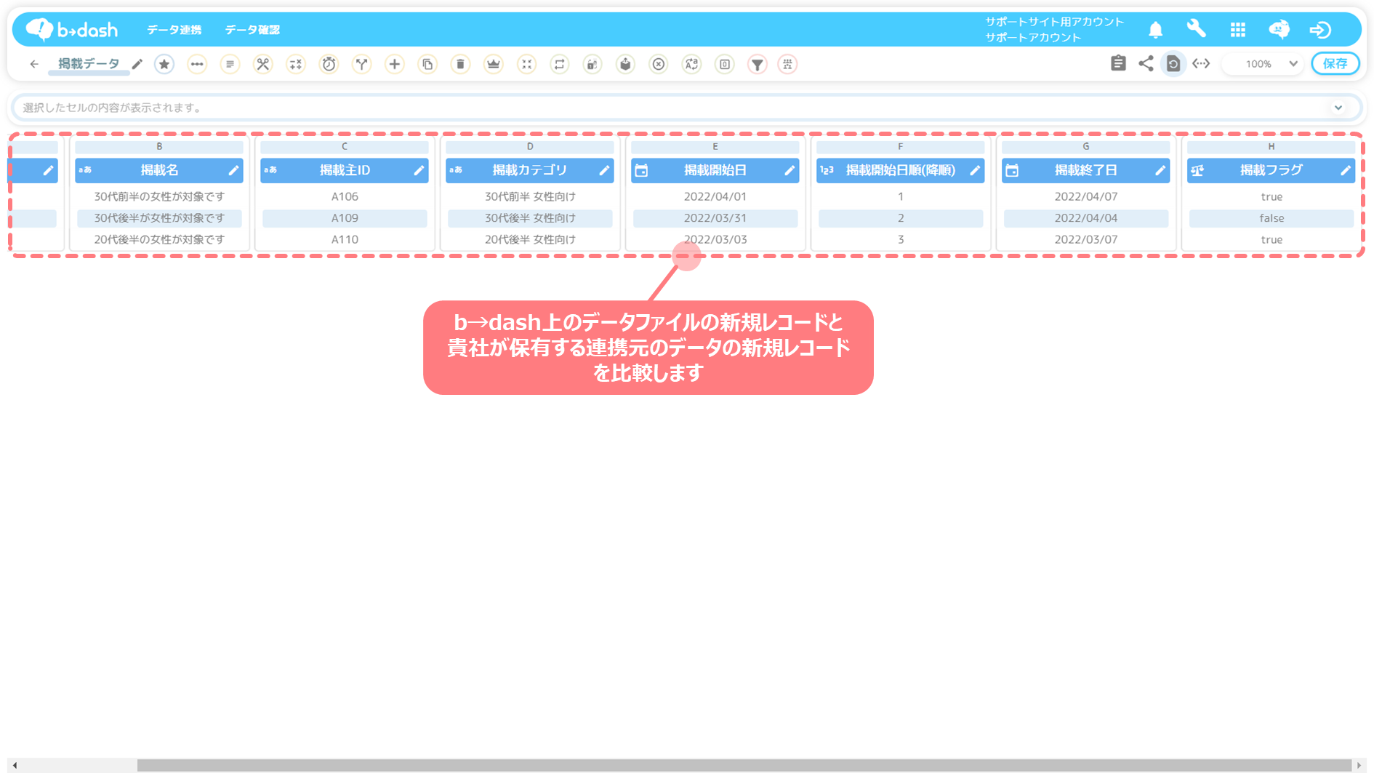Click the horizontal scrollbar thumb

coord(744,765)
